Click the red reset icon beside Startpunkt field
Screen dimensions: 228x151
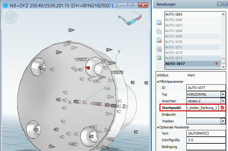click(222, 107)
